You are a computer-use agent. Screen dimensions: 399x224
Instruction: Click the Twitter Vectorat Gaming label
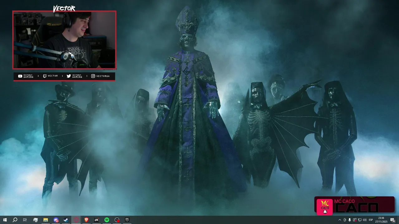point(75,76)
